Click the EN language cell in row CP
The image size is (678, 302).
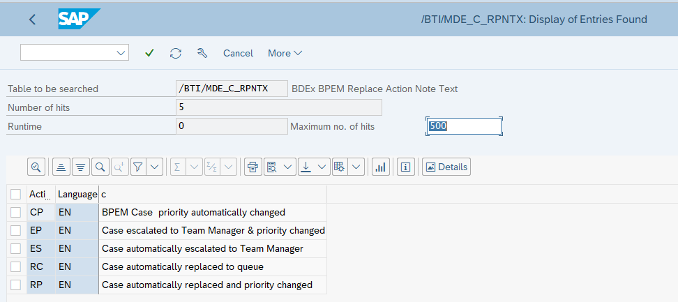[77, 212]
